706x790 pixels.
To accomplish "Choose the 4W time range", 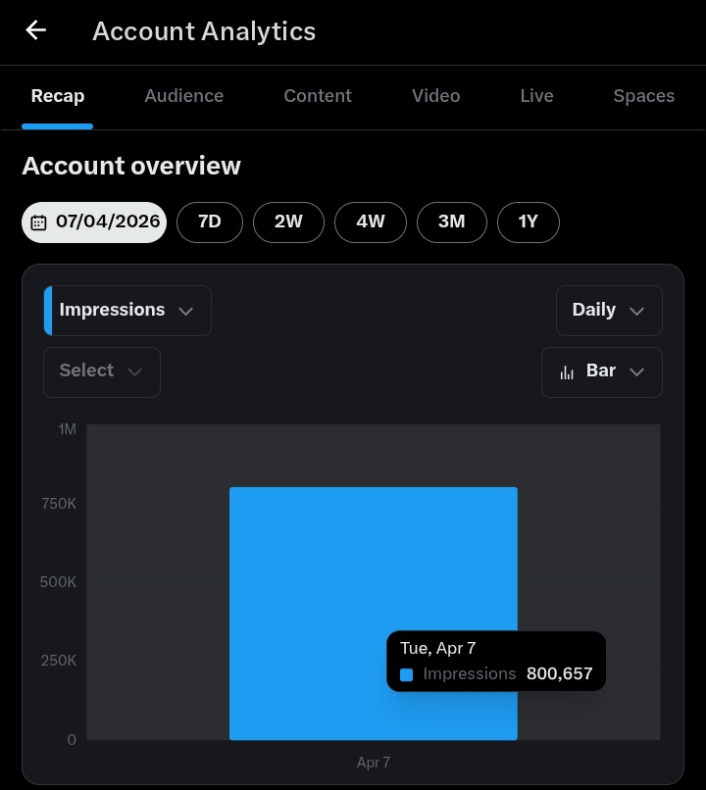I will click(x=371, y=222).
